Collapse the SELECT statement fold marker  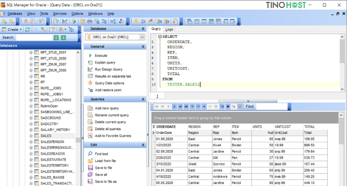tap(160, 37)
